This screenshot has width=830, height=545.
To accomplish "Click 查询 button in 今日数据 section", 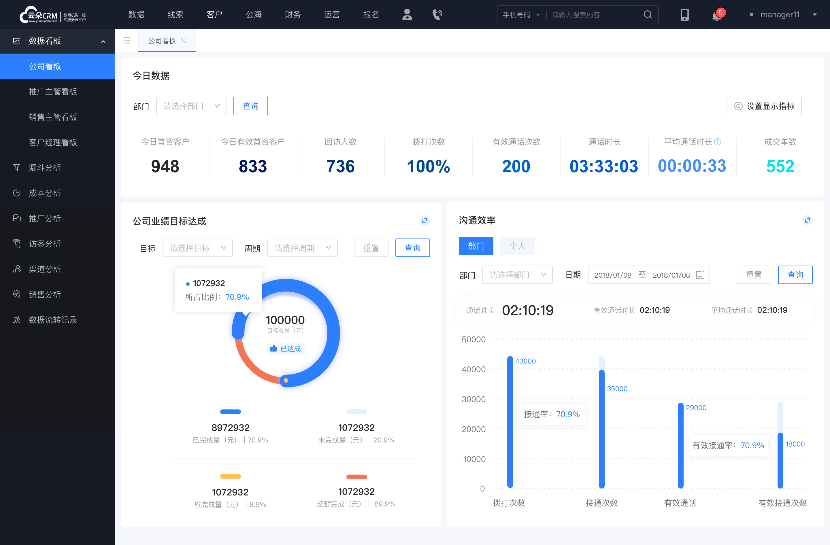I will tap(250, 105).
